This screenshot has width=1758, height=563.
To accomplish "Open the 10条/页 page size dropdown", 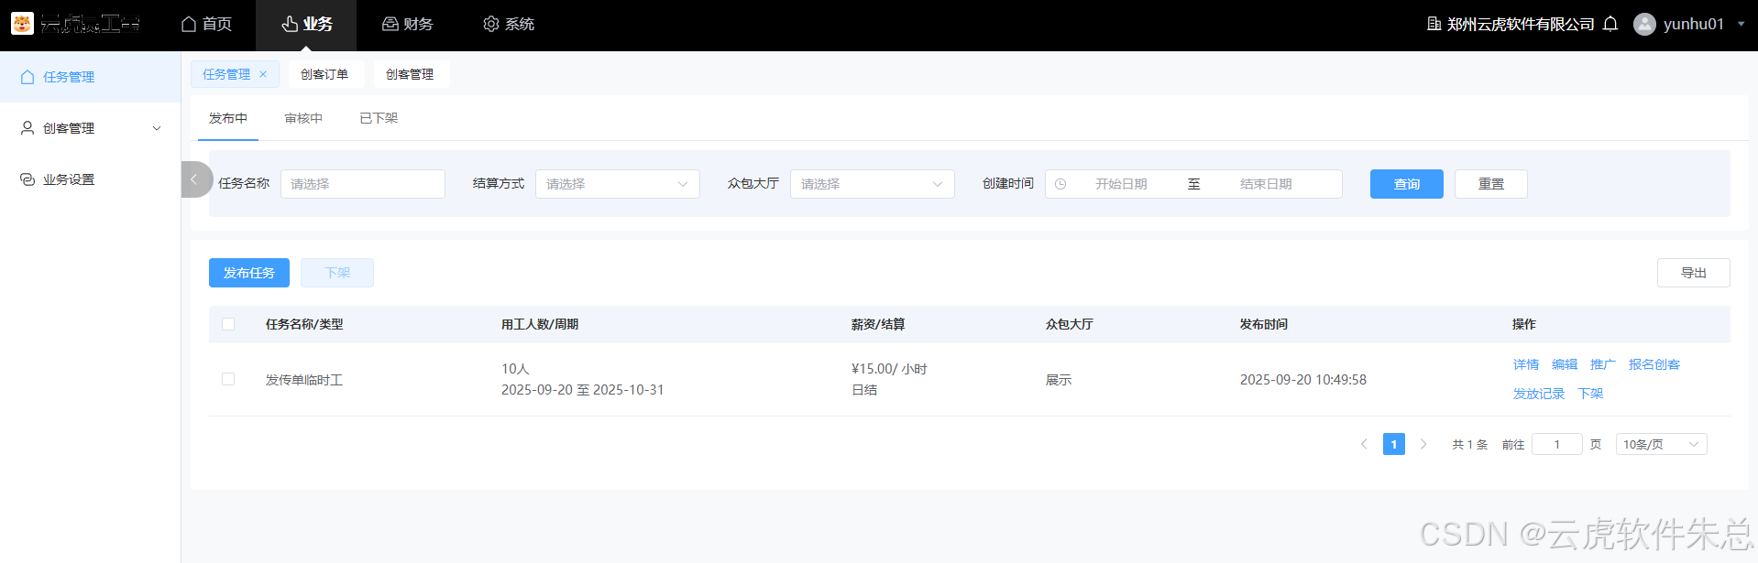I will pyautogui.click(x=1660, y=444).
